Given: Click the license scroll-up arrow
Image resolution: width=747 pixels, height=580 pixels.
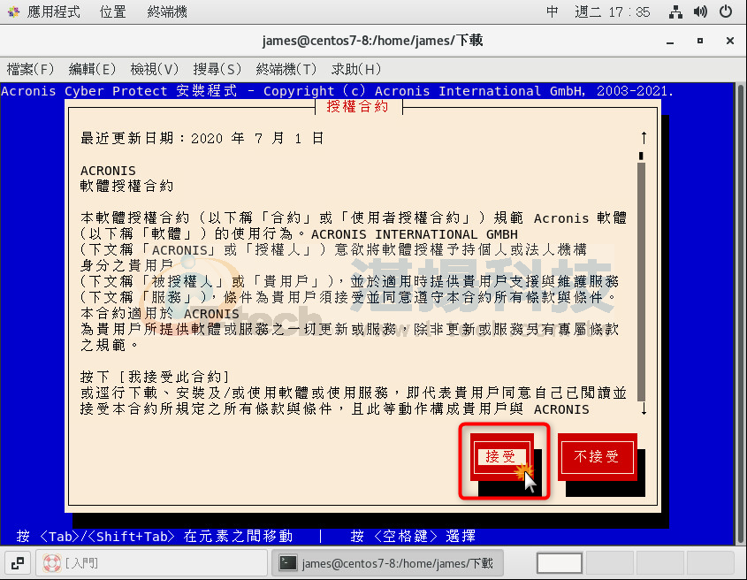Looking at the screenshot, I should click(644, 138).
